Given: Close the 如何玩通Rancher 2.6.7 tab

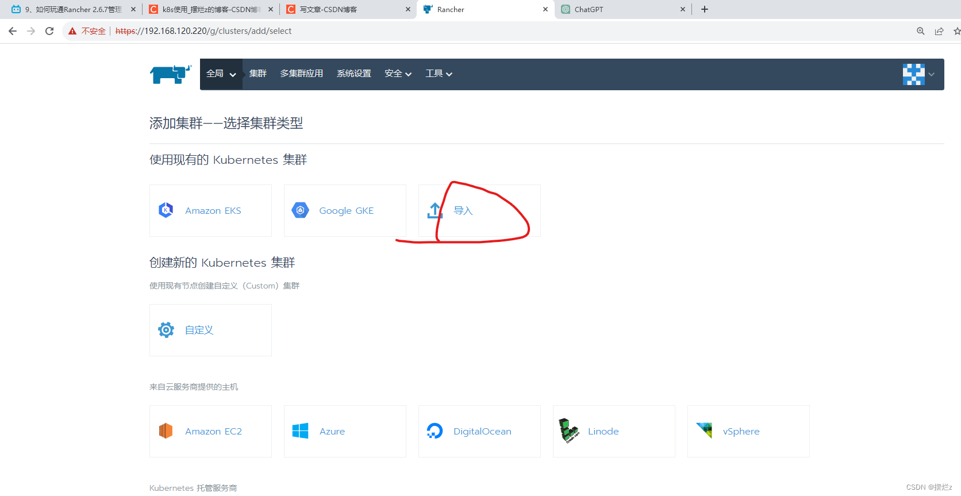Looking at the screenshot, I should point(133,9).
